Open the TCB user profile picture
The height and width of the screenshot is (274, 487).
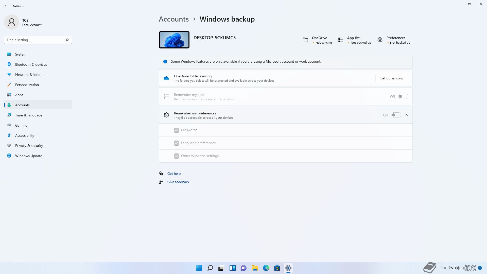click(12, 22)
